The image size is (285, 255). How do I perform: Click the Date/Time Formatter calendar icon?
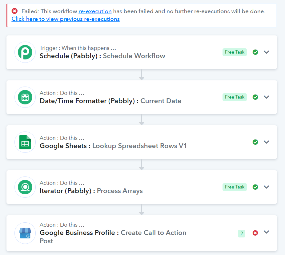click(x=25, y=97)
